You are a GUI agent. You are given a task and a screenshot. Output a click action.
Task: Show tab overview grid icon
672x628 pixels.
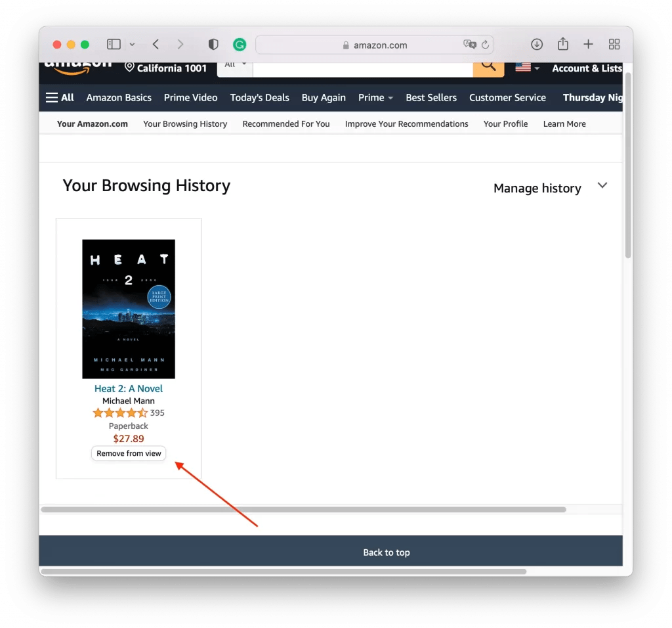[614, 44]
